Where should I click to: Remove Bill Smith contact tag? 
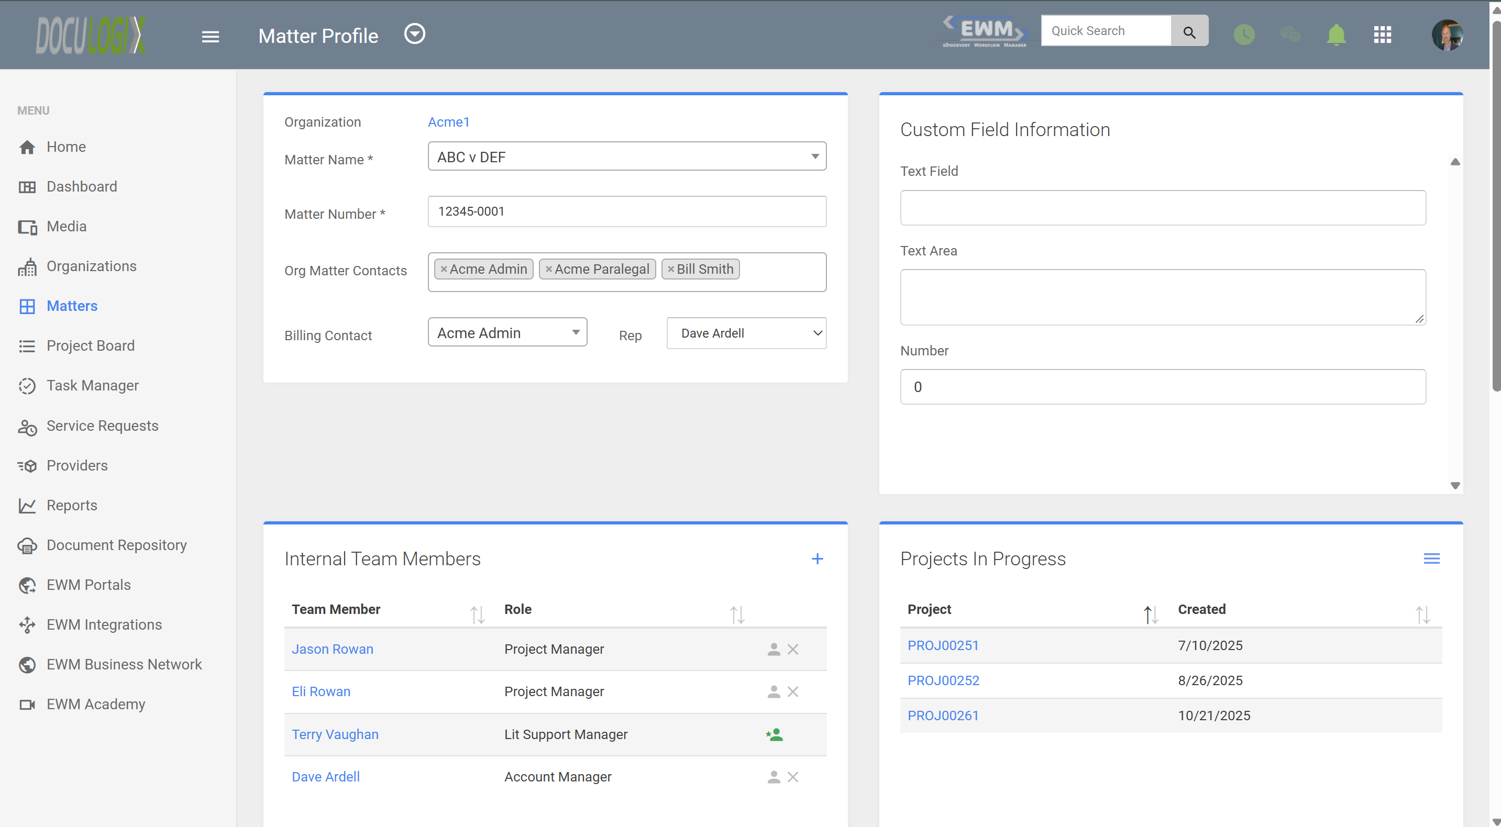click(x=671, y=269)
